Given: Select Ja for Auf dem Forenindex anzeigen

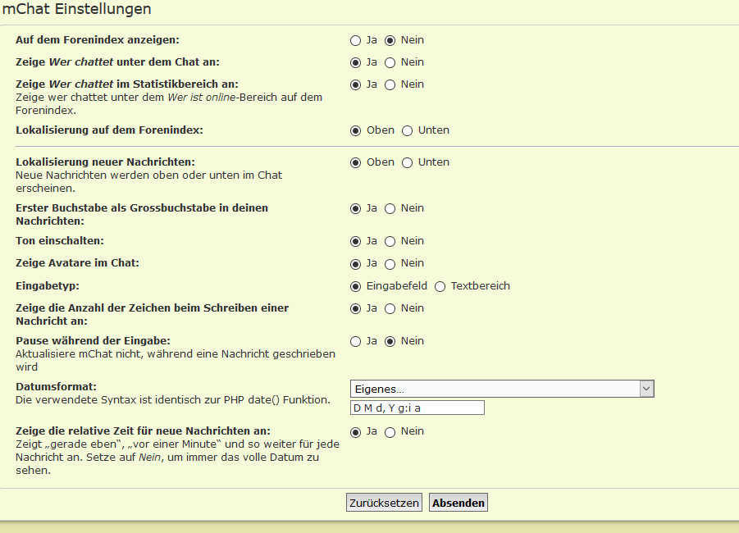Looking at the screenshot, I should tap(355, 40).
